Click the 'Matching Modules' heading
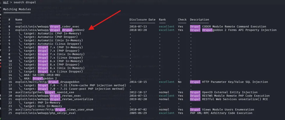Image resolution: width=285 pixels, height=120 pixels. [x=17, y=9]
